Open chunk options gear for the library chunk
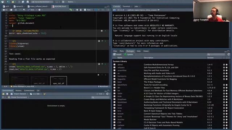The image size is (232, 130). click(x=99, y=41)
